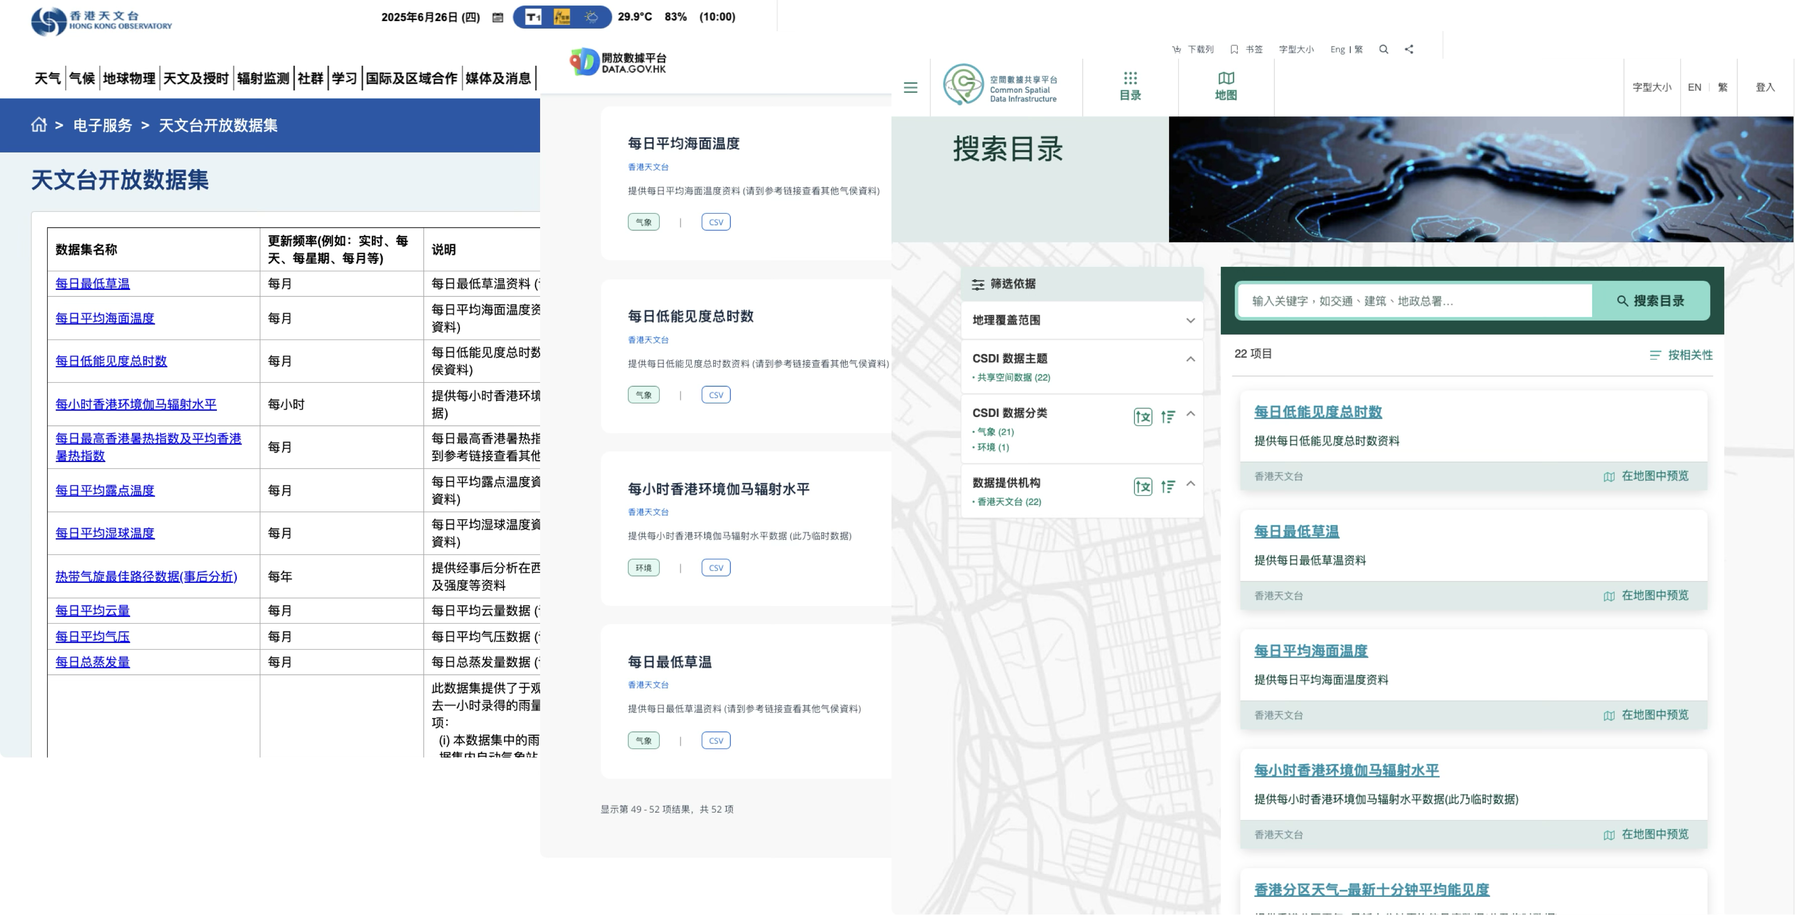The height and width of the screenshot is (915, 1795).
Task: Open the 天气 menu in the Observatory navigation
Action: tap(47, 79)
